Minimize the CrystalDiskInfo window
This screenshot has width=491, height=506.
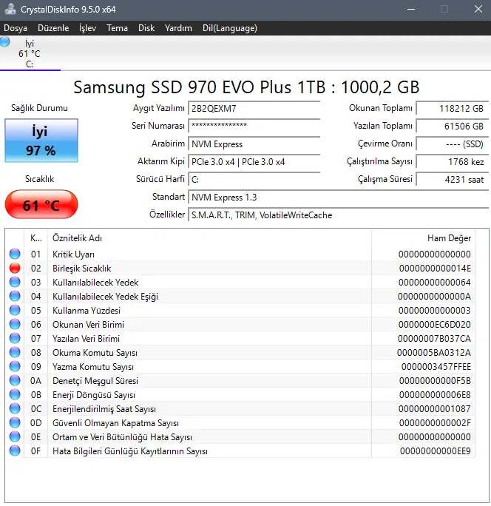[x=411, y=10]
